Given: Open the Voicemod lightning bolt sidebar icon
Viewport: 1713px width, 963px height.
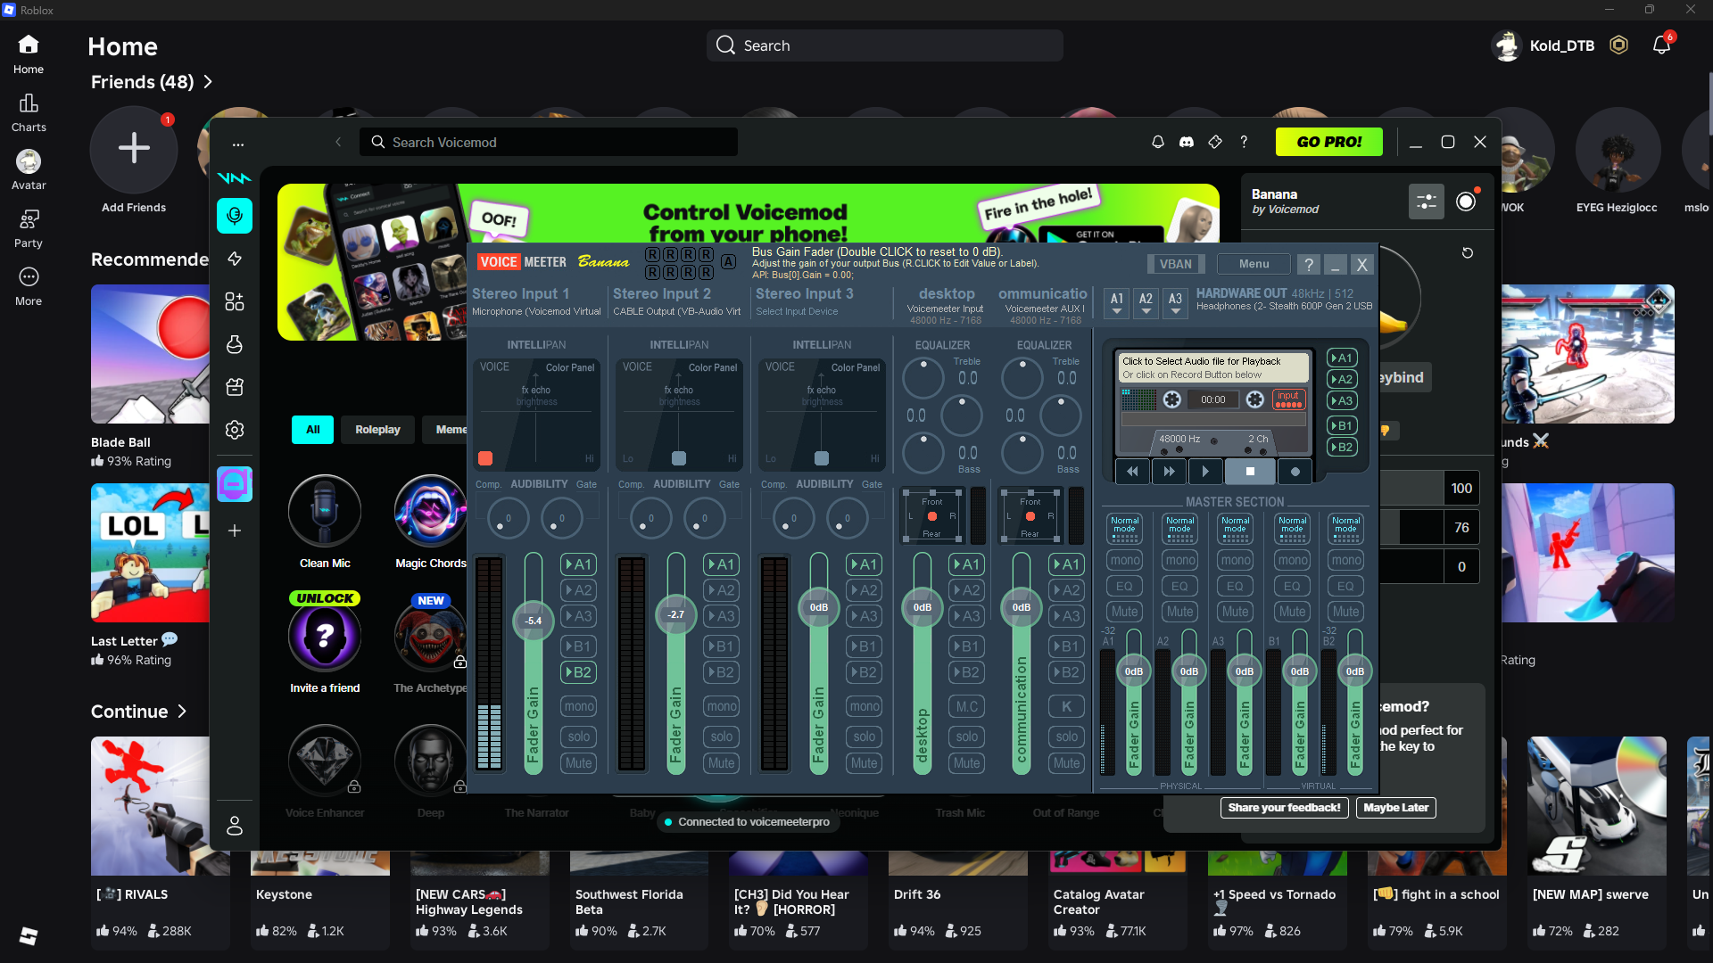Looking at the screenshot, I should point(235,259).
